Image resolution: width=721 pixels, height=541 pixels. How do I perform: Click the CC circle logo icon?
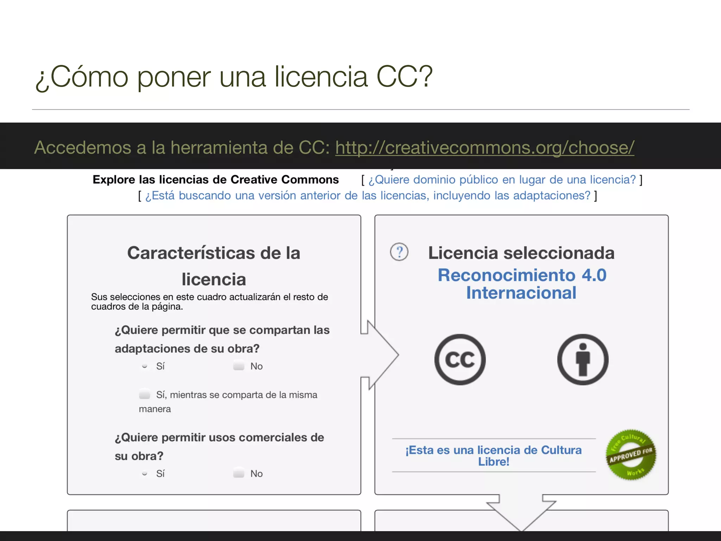coord(460,359)
